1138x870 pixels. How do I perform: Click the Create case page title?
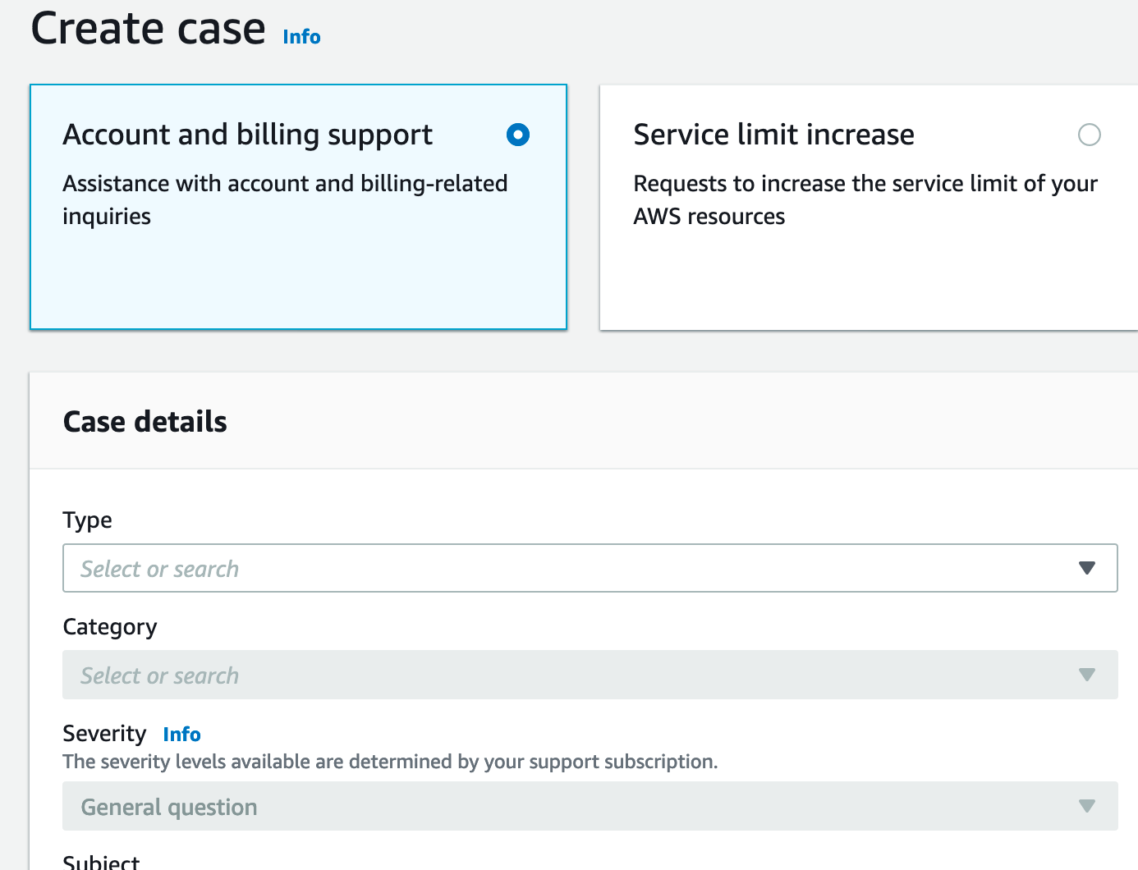click(x=149, y=29)
